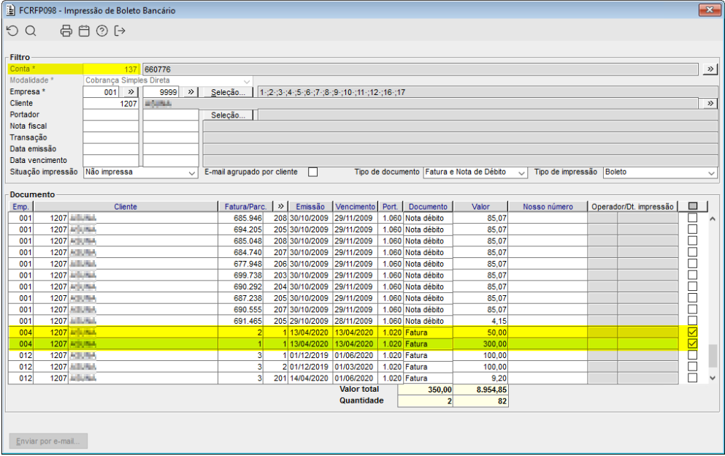Open the Tipo de impressão dropdown
Viewport: 725px width, 456px height.
[712, 172]
